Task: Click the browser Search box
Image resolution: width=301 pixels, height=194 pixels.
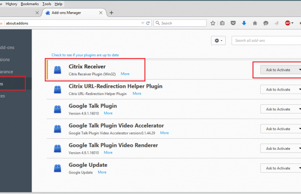Action: tap(180, 23)
